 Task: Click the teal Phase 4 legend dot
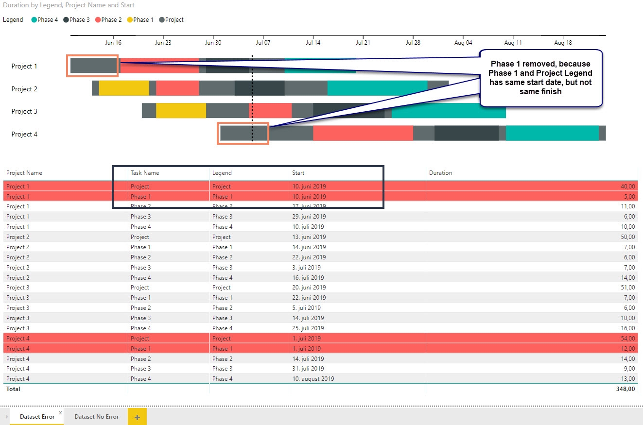click(35, 20)
